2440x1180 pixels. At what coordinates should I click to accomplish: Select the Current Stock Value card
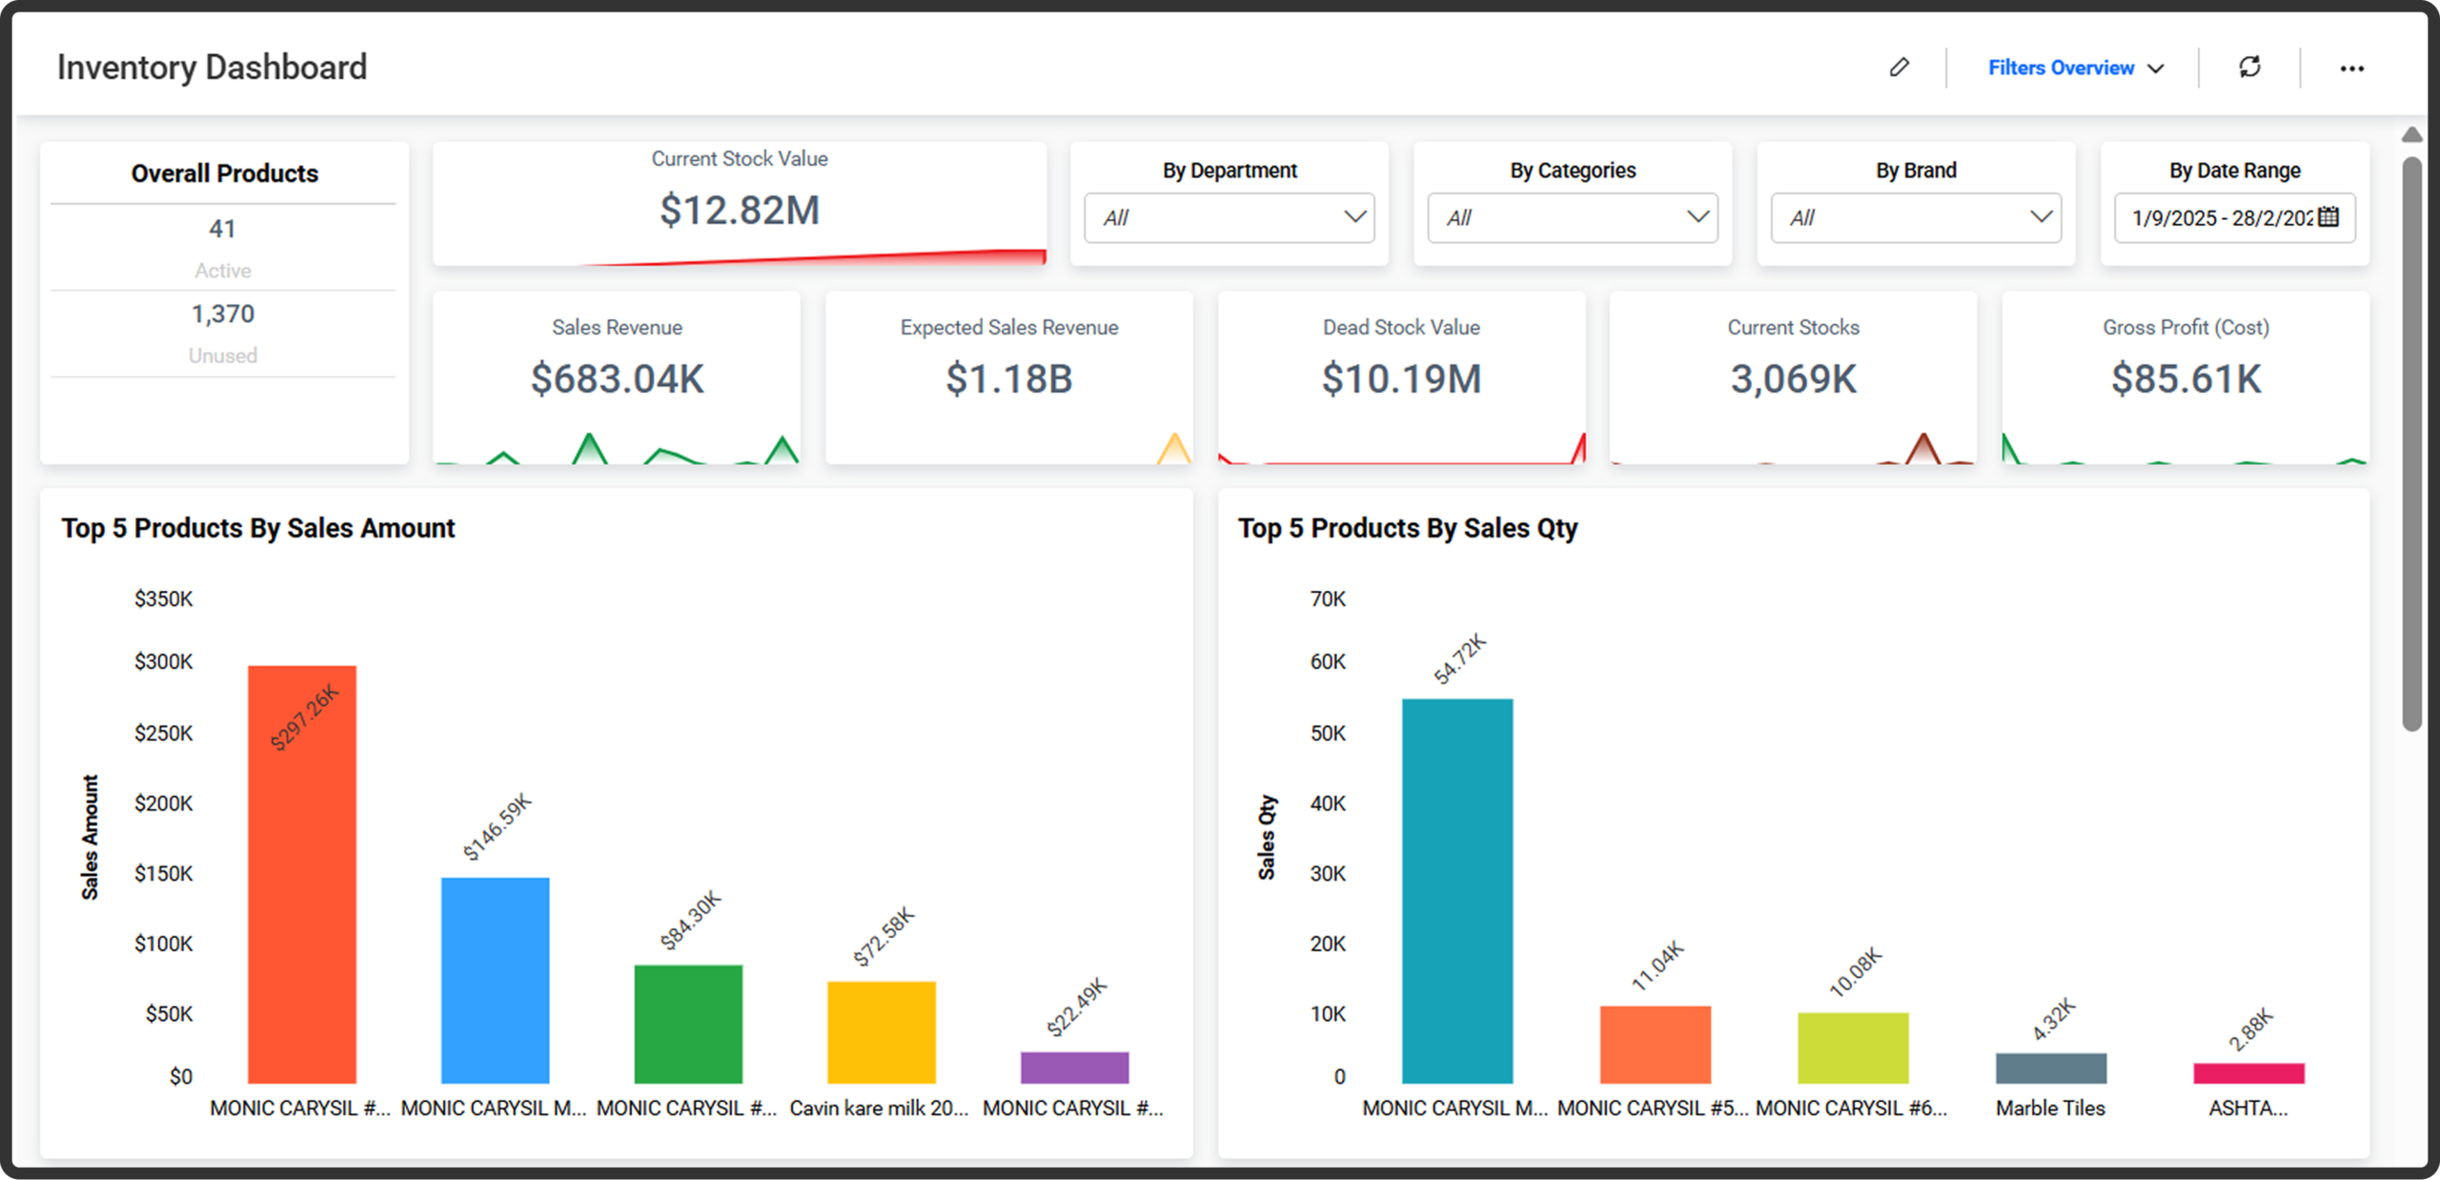[x=740, y=204]
